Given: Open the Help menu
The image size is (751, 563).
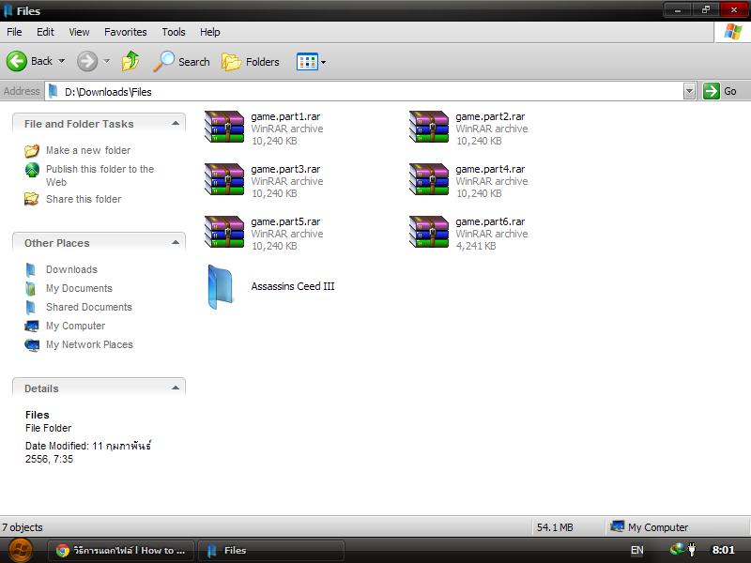Looking at the screenshot, I should [x=209, y=32].
